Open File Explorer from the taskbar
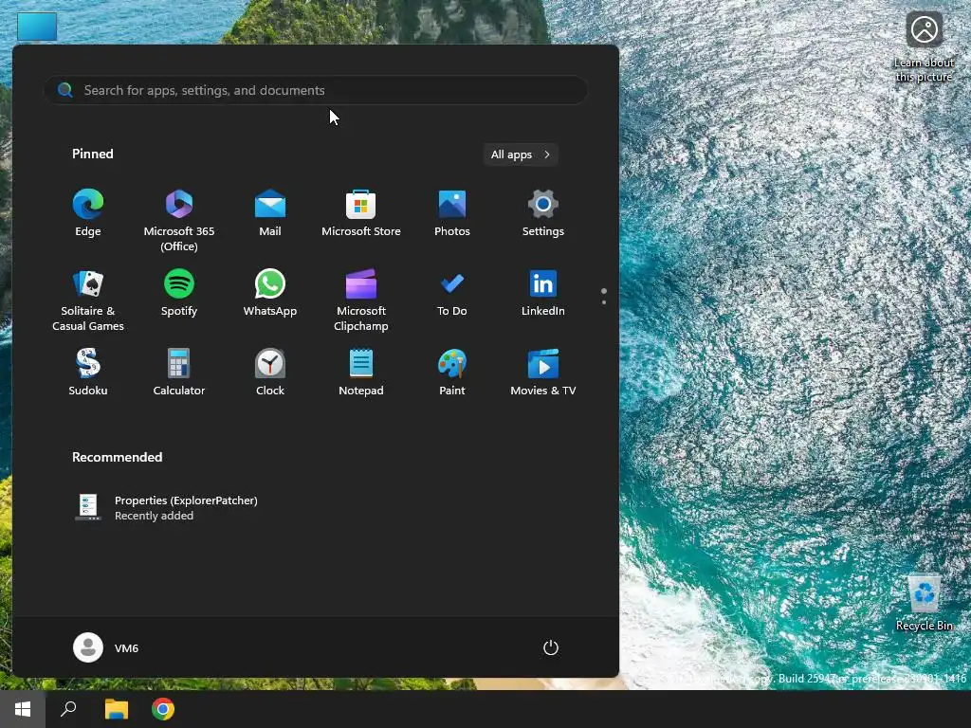Screen dimensions: 971x728 117,709
